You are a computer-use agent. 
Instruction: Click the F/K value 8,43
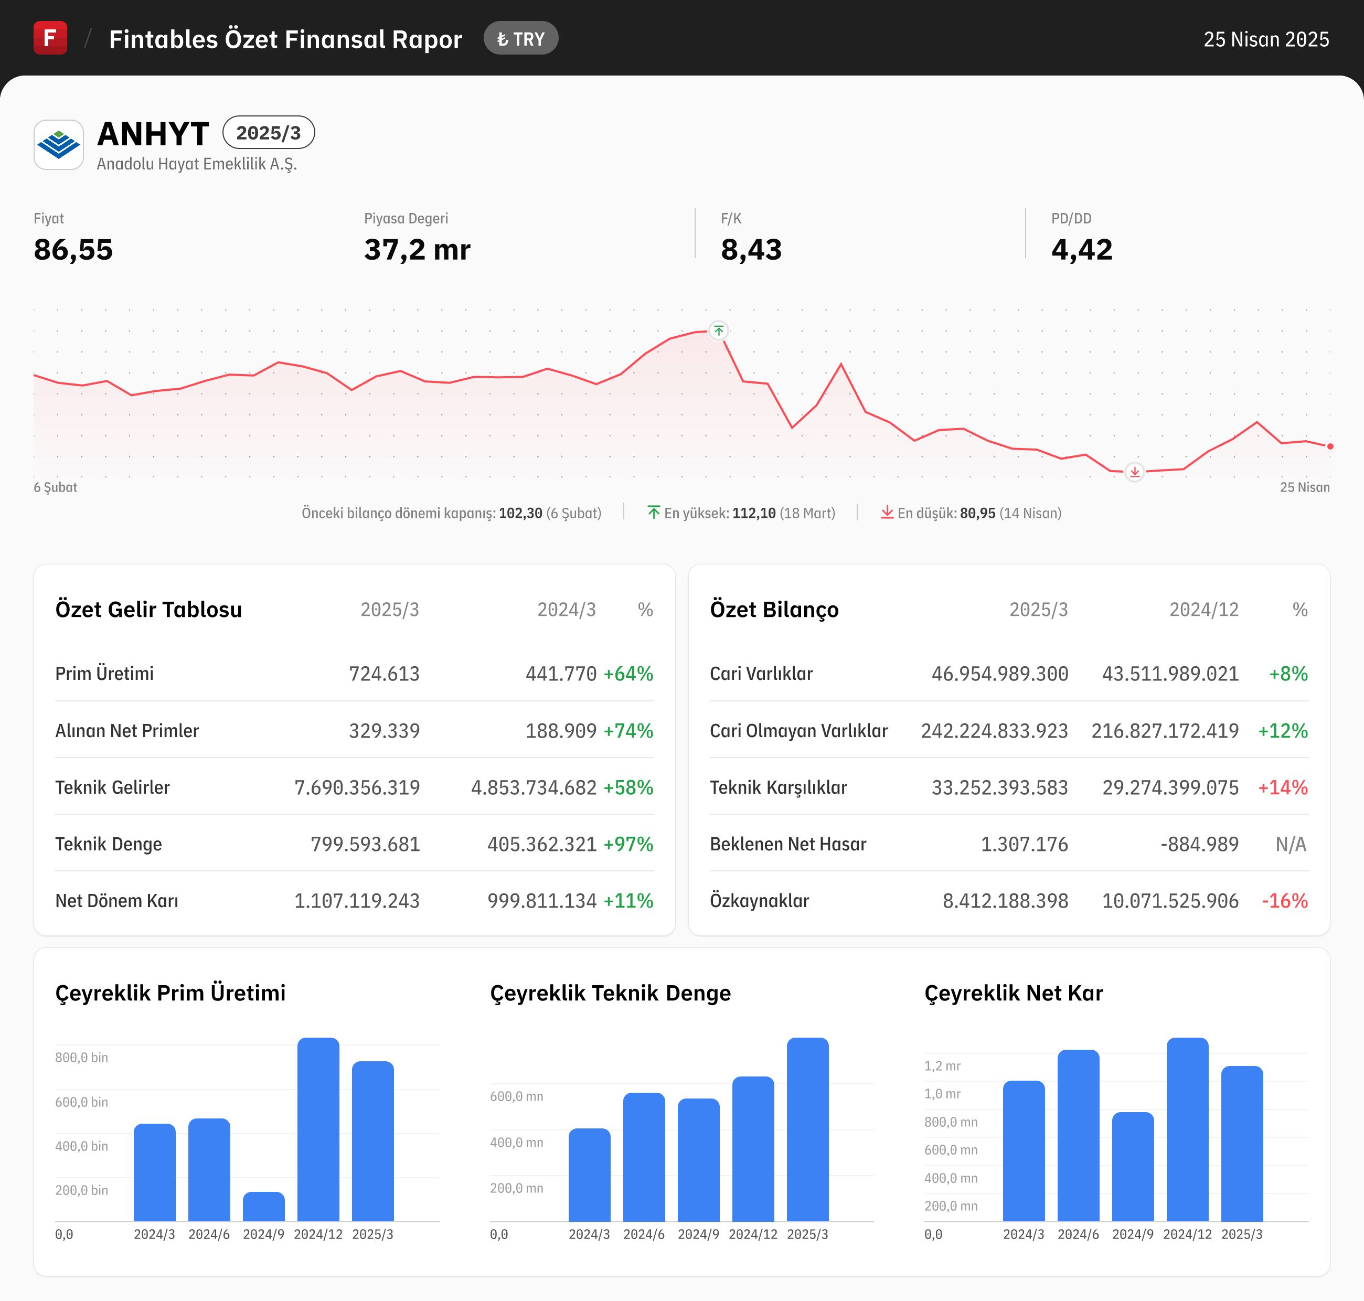tap(751, 250)
